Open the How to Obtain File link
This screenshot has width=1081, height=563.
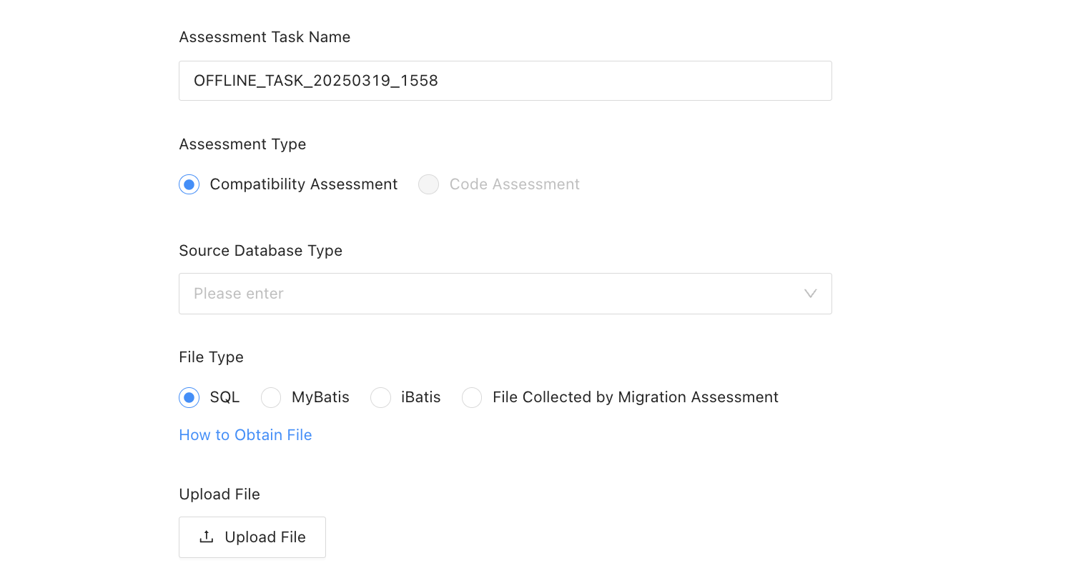point(245,435)
